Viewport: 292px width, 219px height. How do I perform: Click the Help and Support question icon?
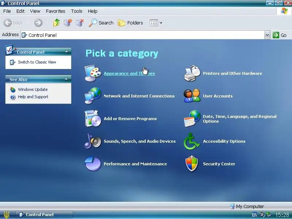coord(13,97)
